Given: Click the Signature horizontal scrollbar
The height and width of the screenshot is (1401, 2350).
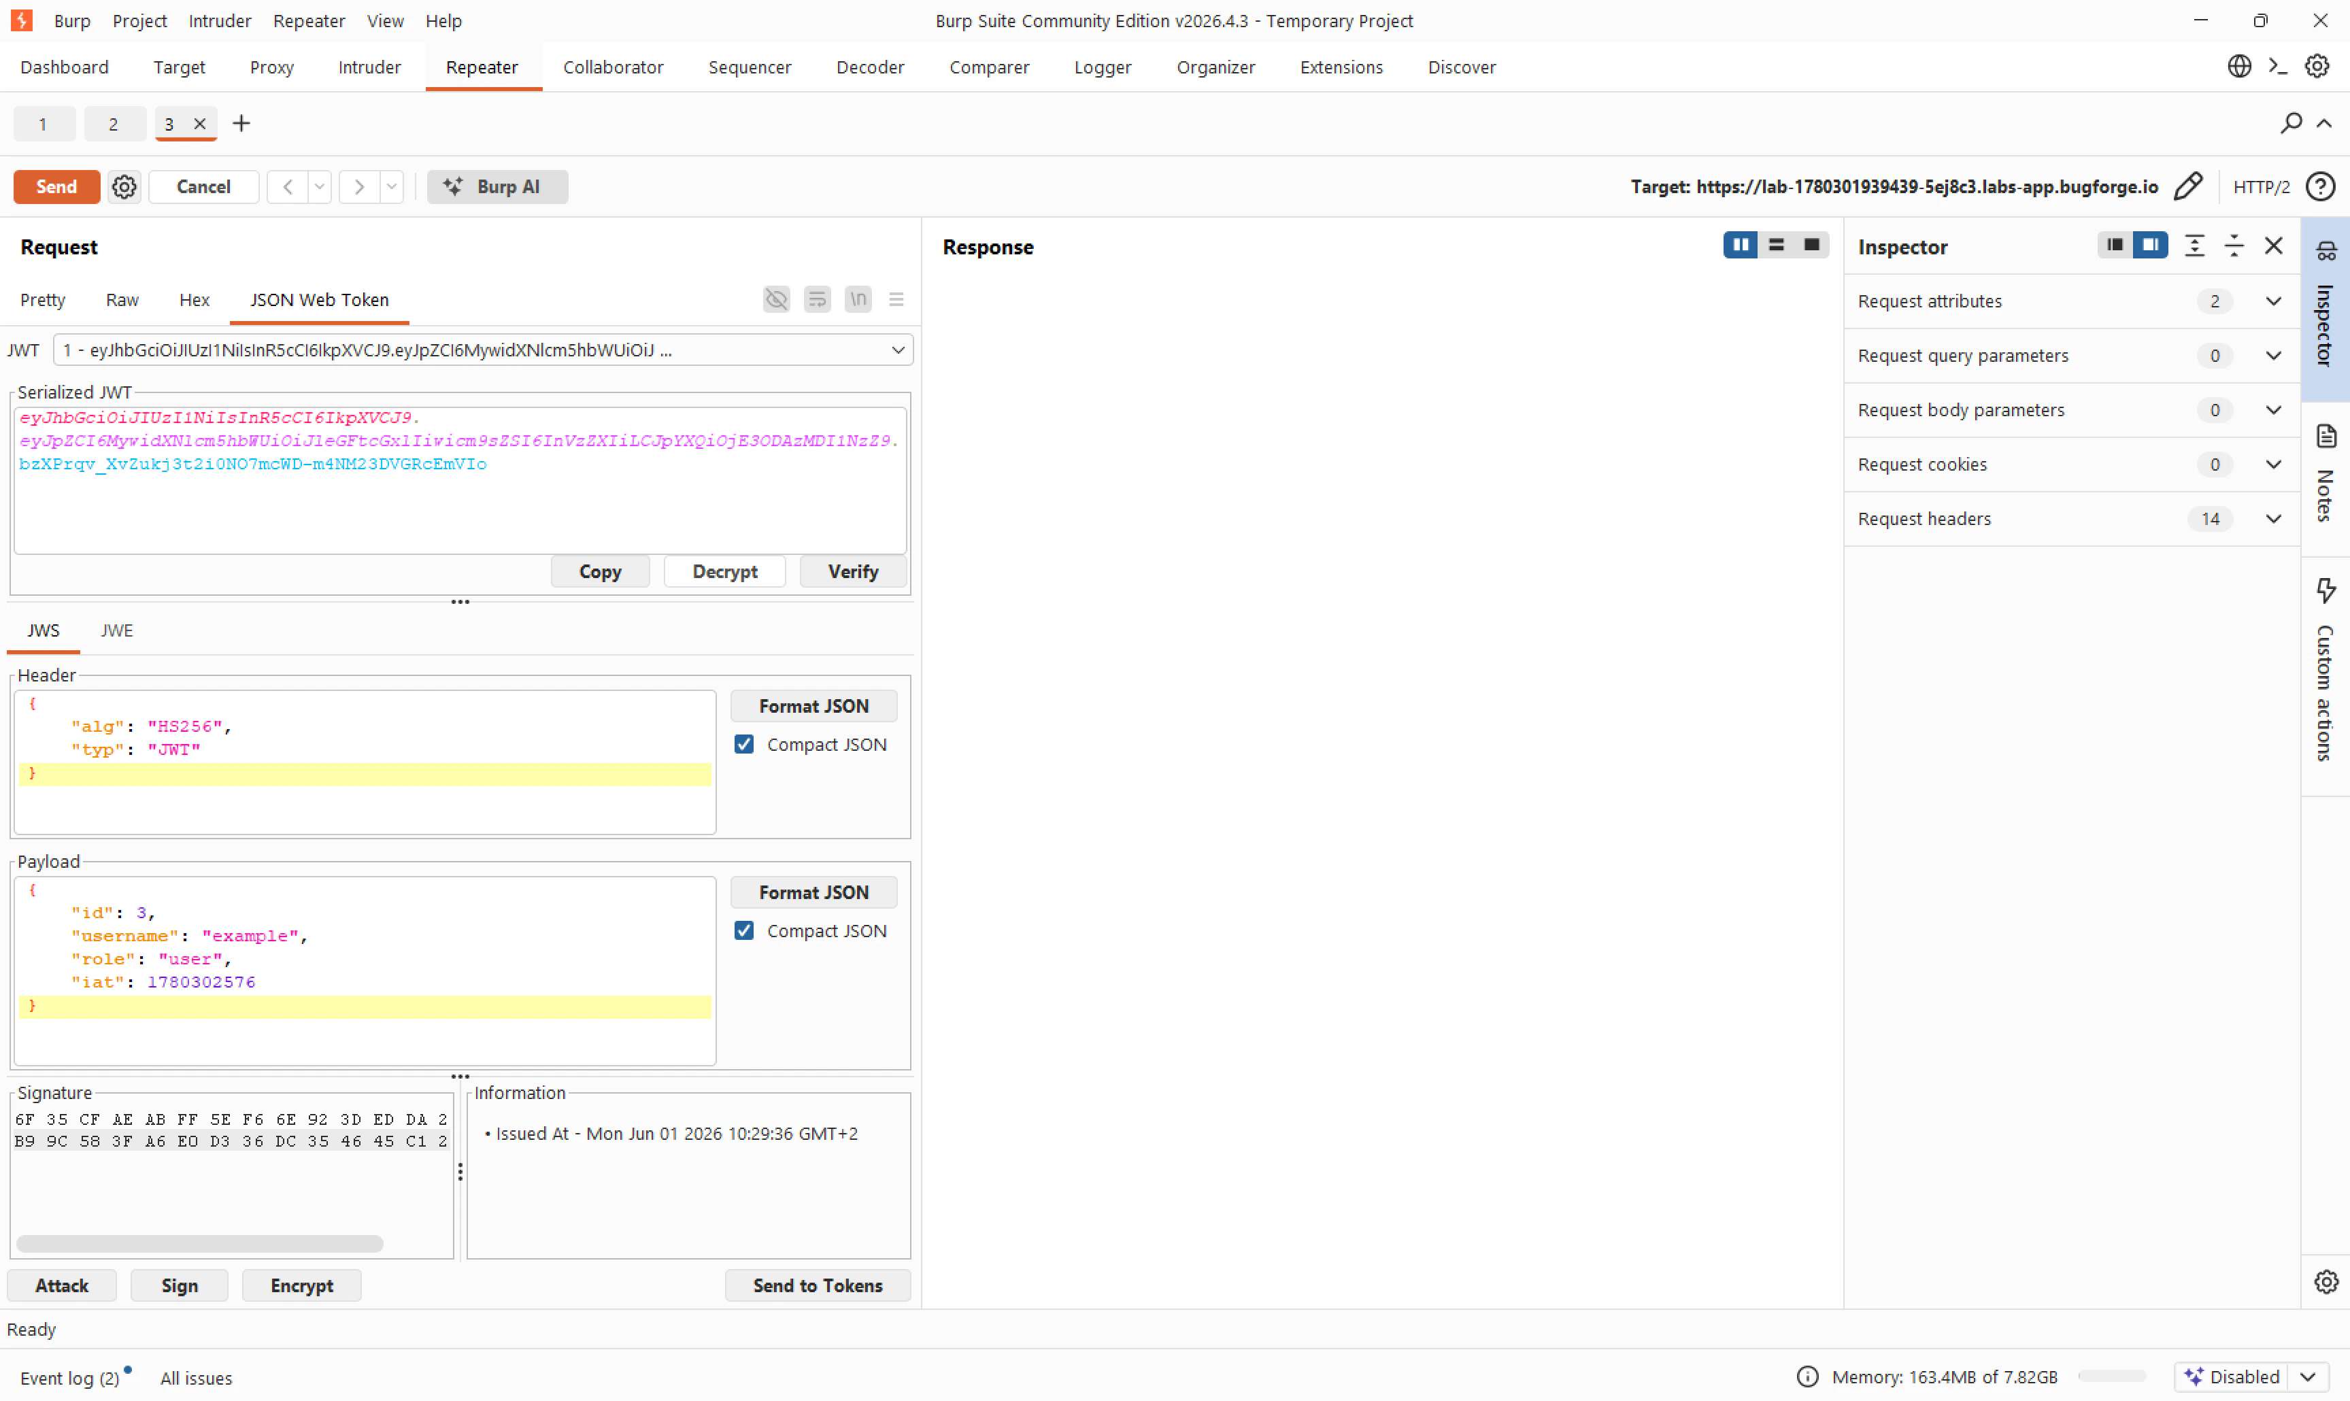Looking at the screenshot, I should [200, 1243].
